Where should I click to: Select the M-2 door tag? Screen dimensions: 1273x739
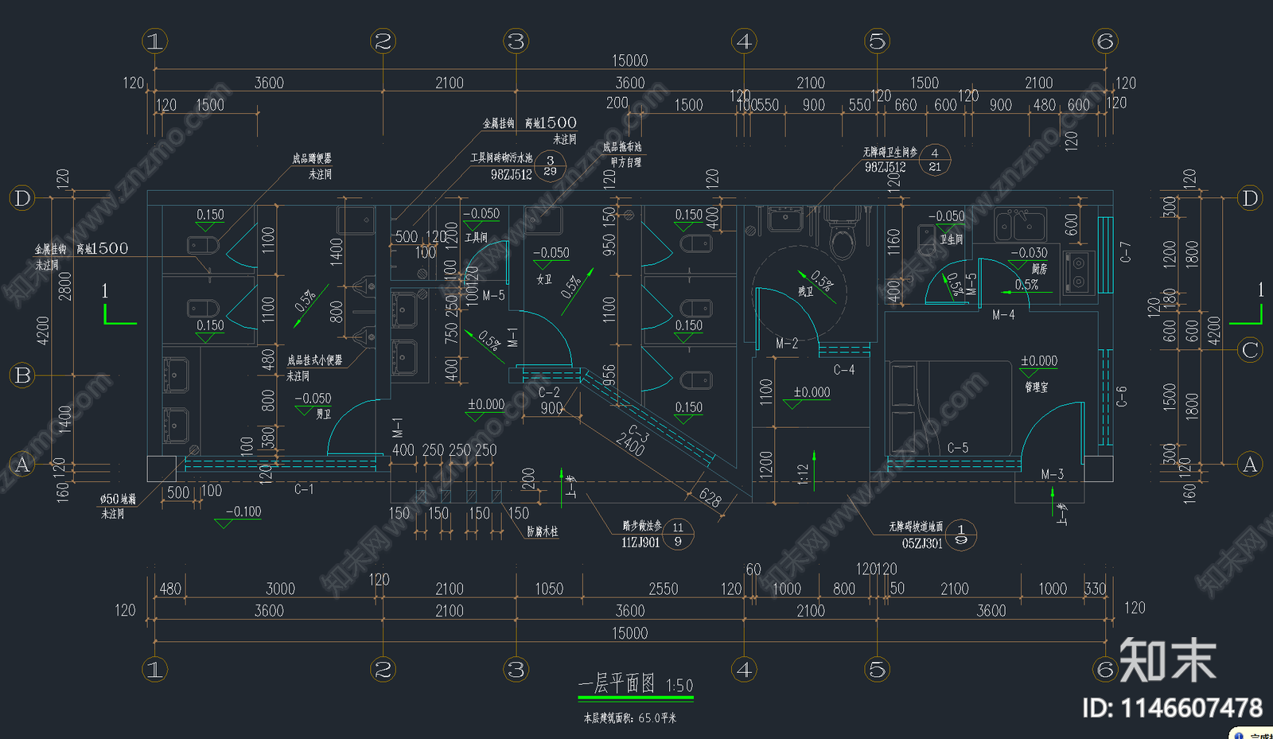point(786,343)
